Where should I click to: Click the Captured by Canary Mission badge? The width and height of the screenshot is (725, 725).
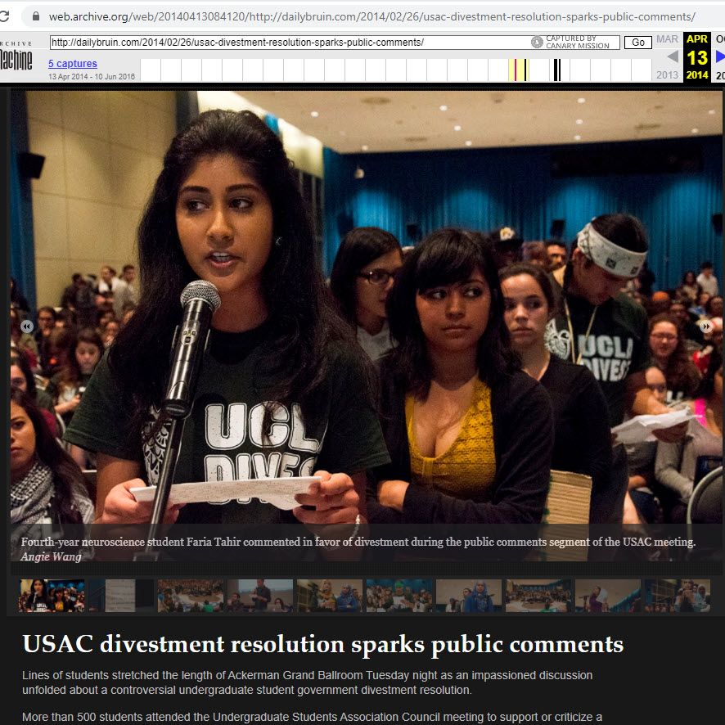point(574,42)
